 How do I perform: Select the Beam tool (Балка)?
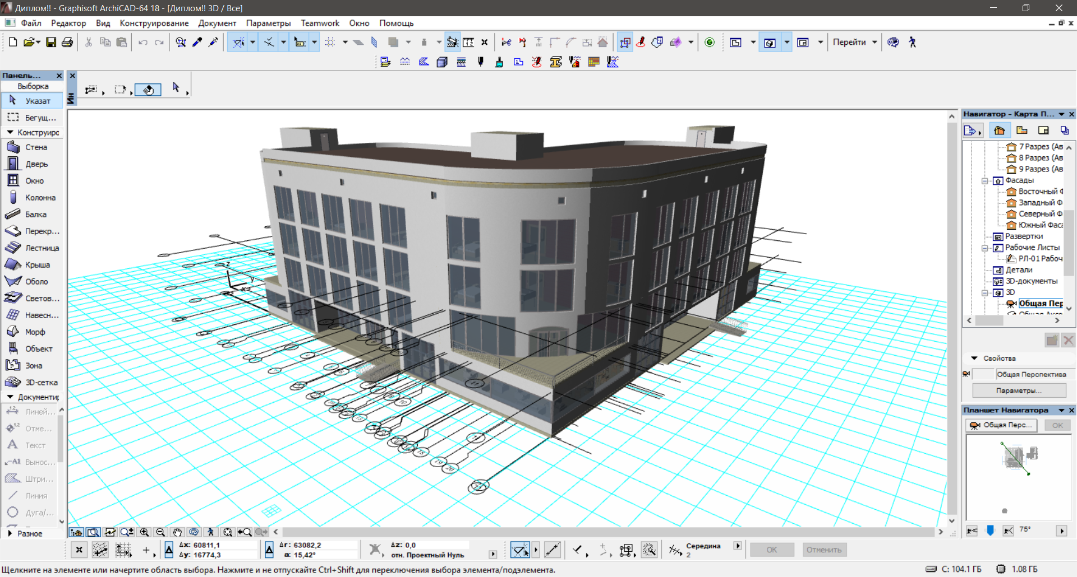pos(33,215)
